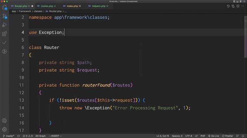Open file history timeline icon in editor toolbar
Screen dimensions: 247x138
[x=228, y=6]
